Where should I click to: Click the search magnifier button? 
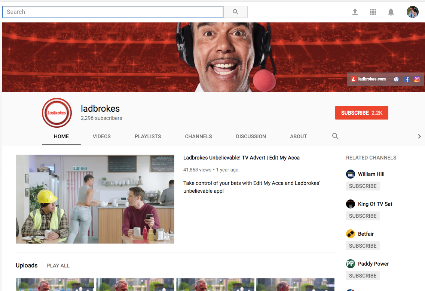(235, 12)
